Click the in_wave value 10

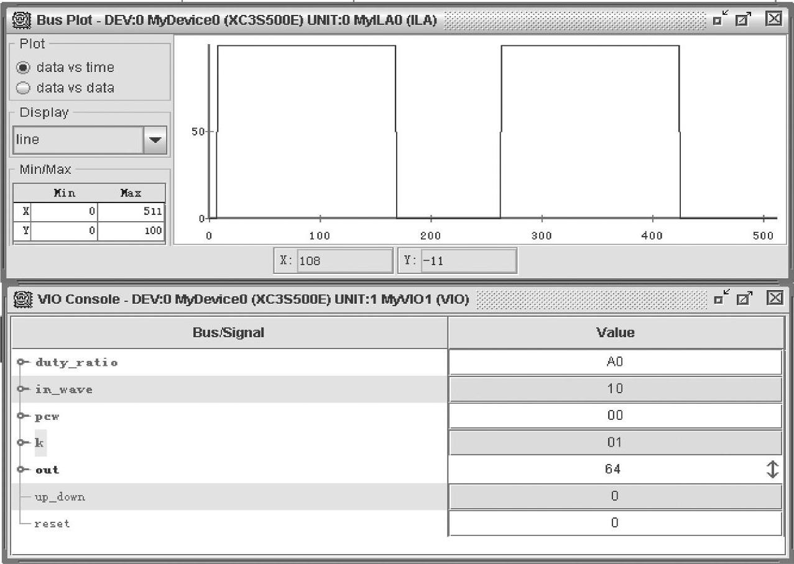click(615, 389)
